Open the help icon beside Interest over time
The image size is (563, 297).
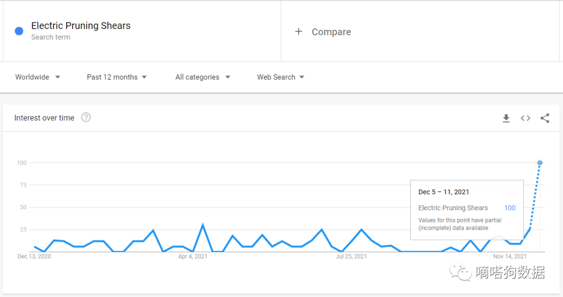point(86,118)
